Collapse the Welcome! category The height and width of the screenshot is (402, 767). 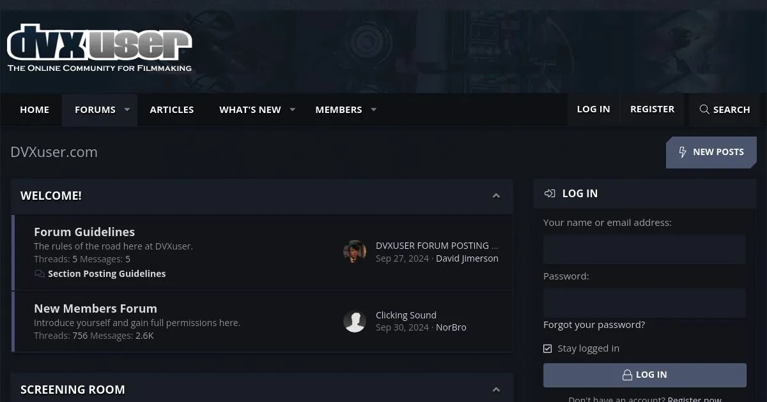coord(496,196)
